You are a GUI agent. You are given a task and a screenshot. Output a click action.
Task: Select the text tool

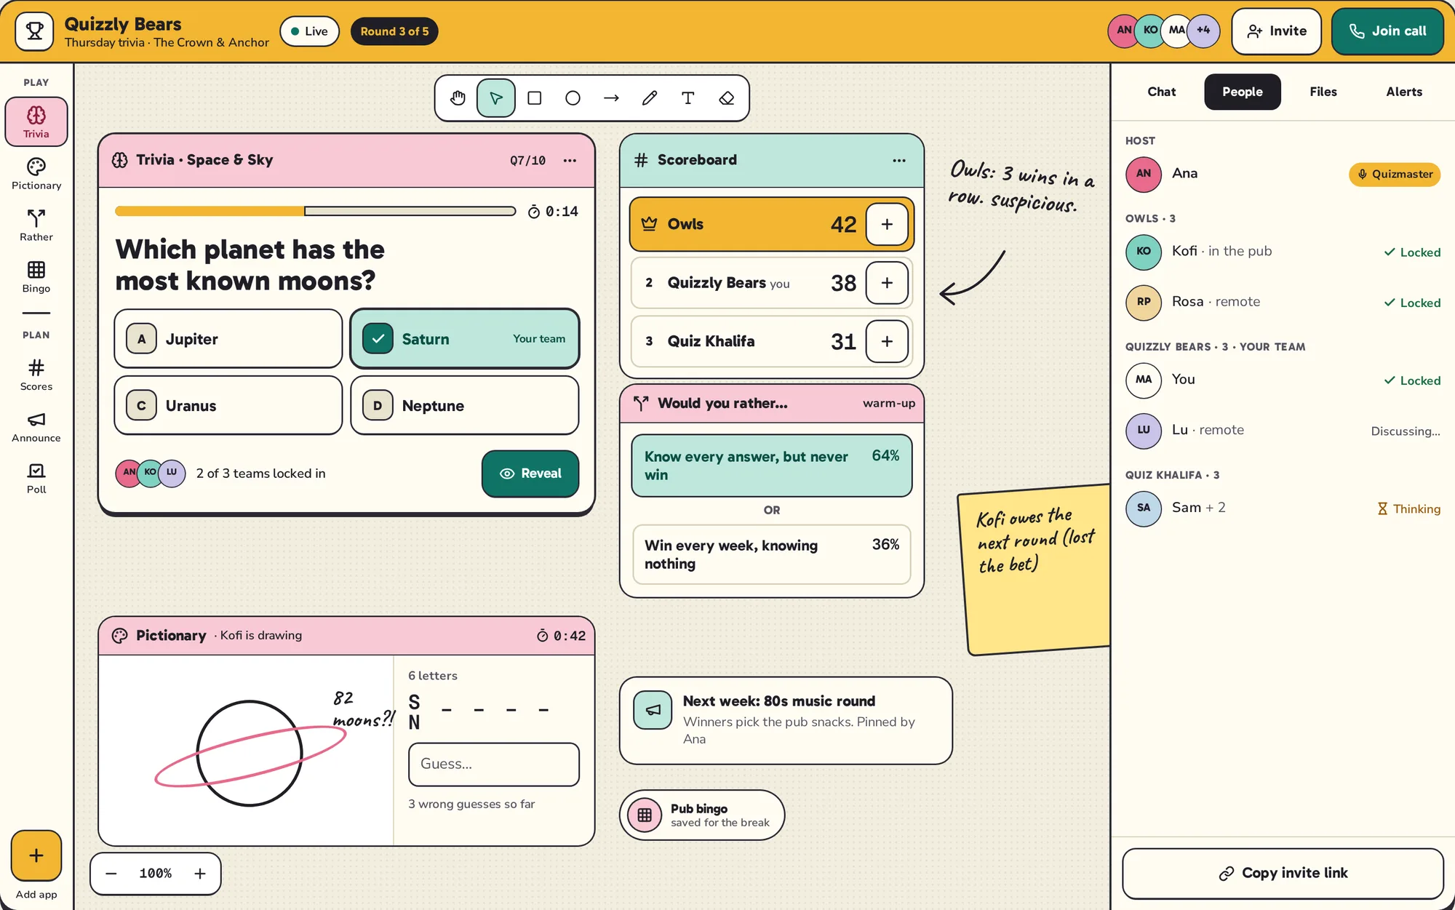(688, 98)
